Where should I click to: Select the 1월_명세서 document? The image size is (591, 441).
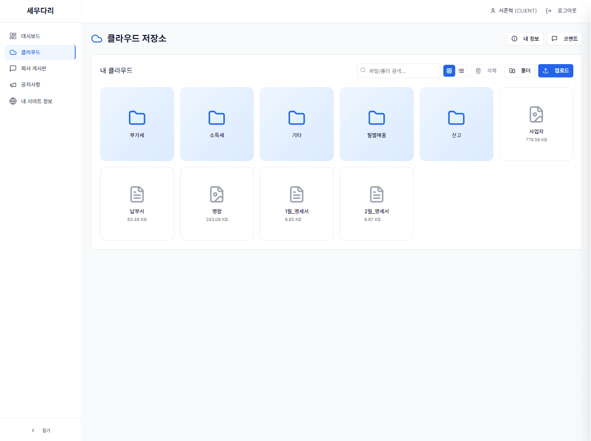pos(296,203)
